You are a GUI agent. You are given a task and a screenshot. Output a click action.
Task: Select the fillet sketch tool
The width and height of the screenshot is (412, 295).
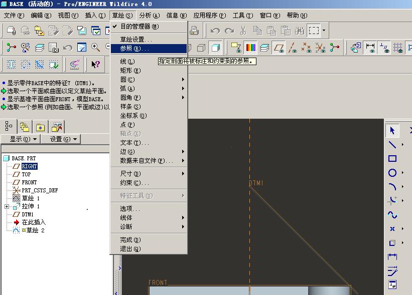pyautogui.click(x=392, y=201)
